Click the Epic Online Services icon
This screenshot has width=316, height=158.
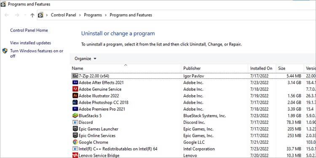click(x=75, y=135)
